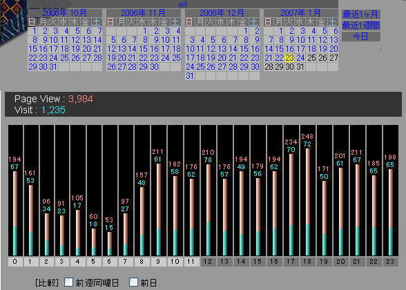406x290 pixels.
Task: Enable the 前日 comparison checkbox
Action: point(133,282)
